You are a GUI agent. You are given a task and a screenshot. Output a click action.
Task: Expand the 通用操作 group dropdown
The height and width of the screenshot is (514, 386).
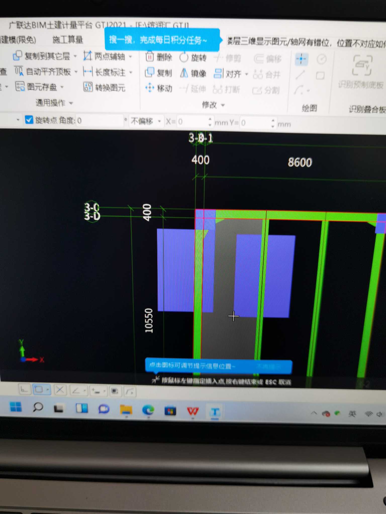coord(71,103)
